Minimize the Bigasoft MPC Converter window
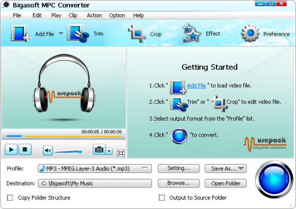The height and width of the screenshot is (209, 296). (260, 4)
